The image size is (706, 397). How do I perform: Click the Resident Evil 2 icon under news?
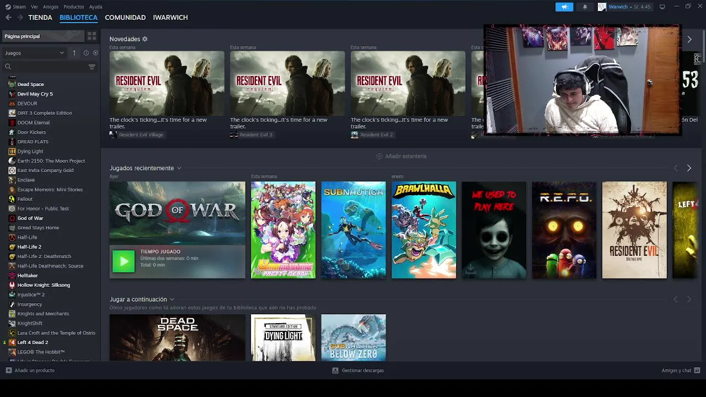click(x=355, y=135)
